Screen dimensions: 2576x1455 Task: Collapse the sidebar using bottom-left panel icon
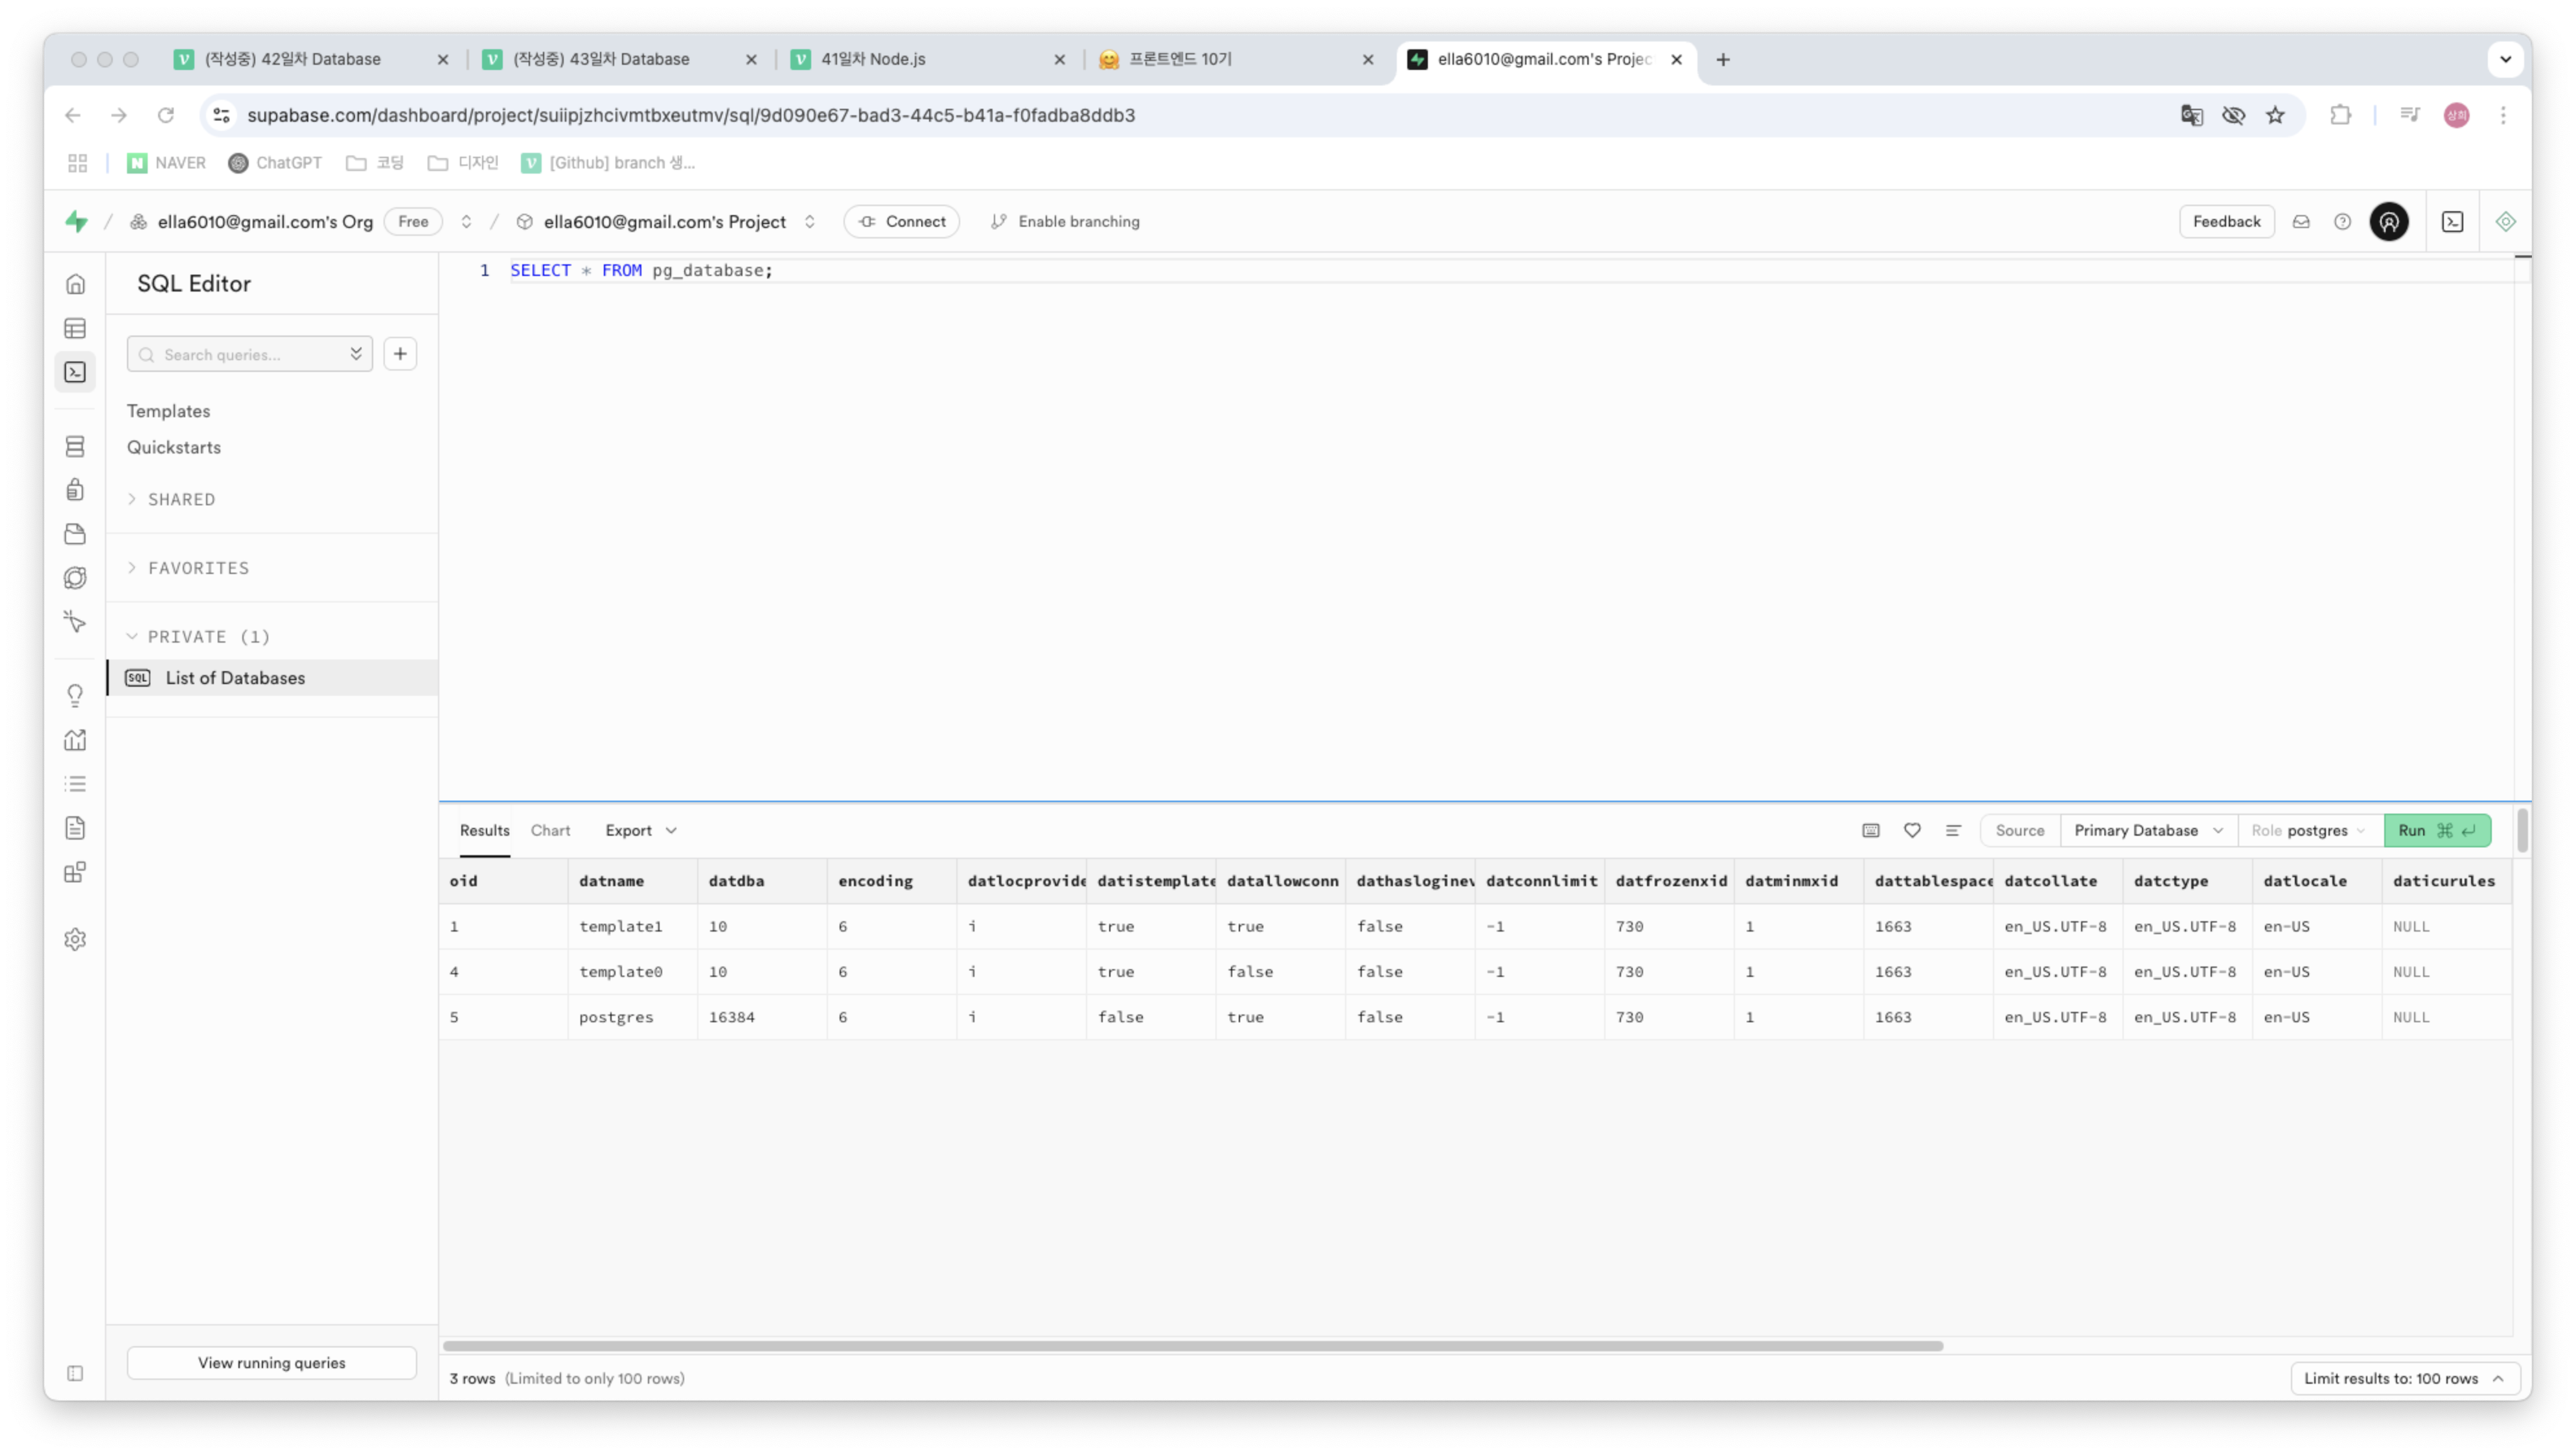(x=75, y=1373)
